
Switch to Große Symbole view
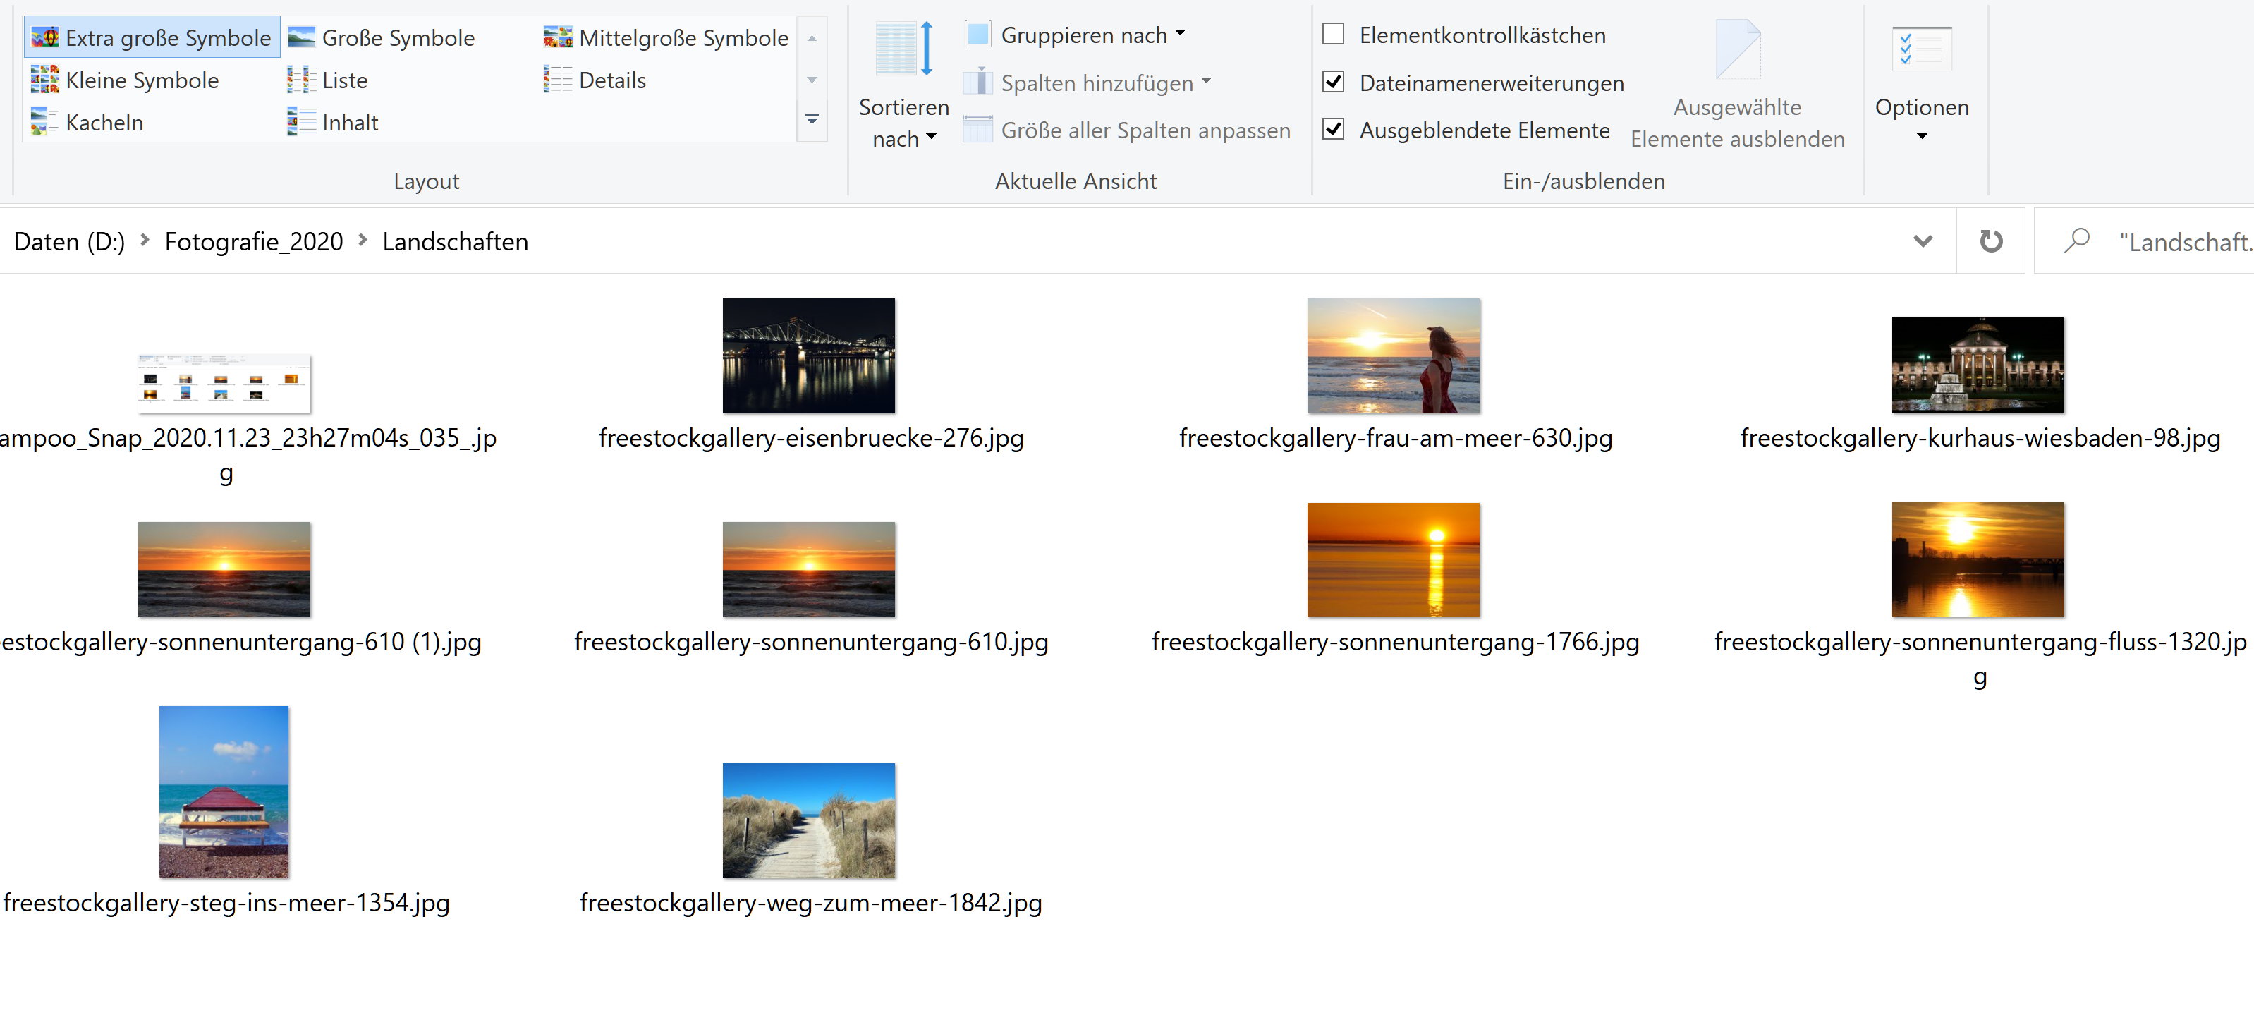(382, 37)
